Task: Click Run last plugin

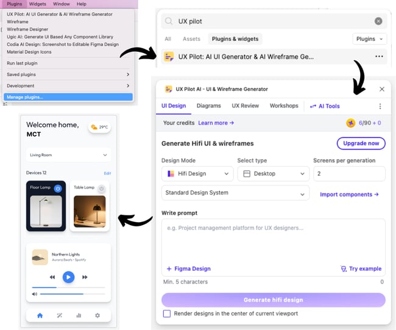Action: [22, 63]
